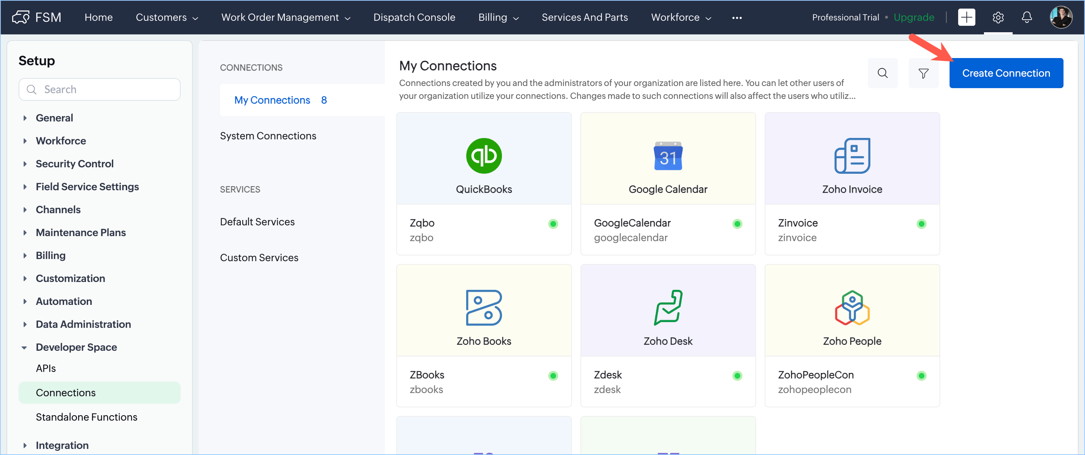Open the settings gear icon
Screen dimensions: 1085x455
[x=998, y=17]
